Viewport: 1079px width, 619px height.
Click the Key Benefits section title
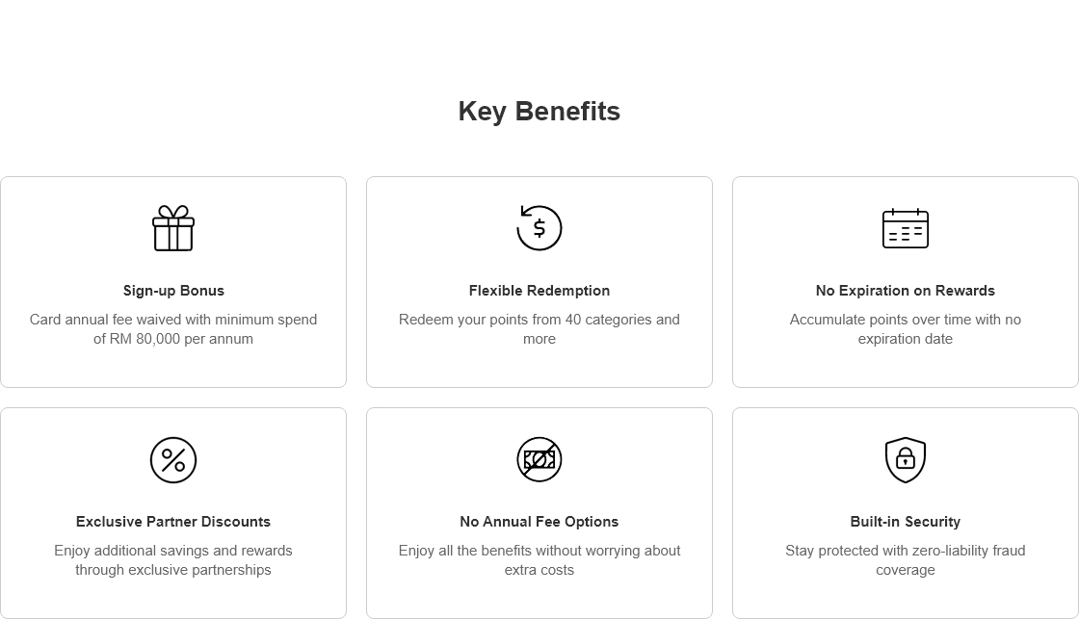pyautogui.click(x=539, y=112)
